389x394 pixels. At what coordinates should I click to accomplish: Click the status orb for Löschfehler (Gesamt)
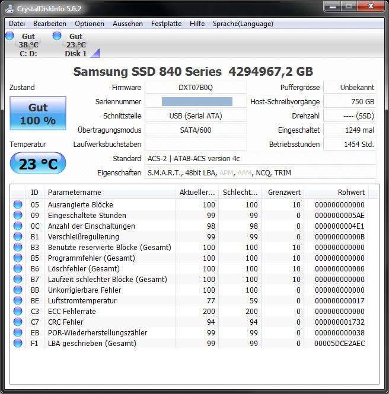click(x=18, y=268)
